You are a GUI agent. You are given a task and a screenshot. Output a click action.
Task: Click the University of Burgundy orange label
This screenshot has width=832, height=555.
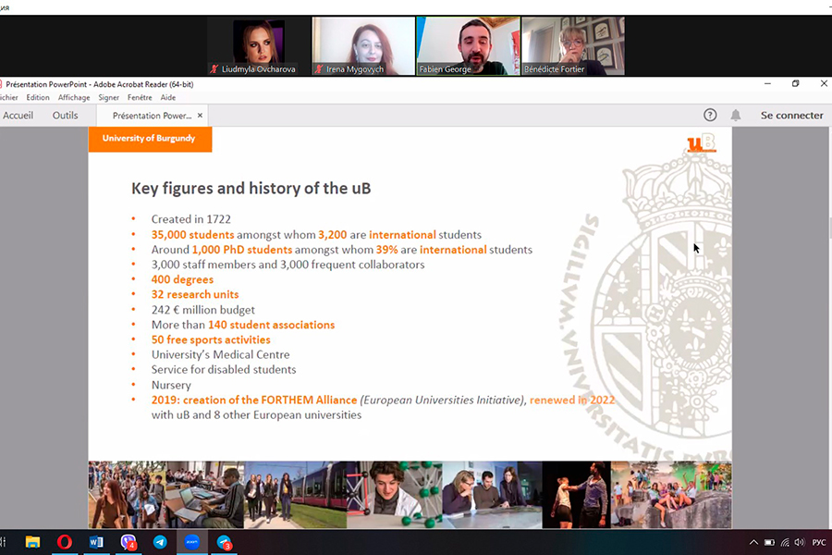click(150, 139)
